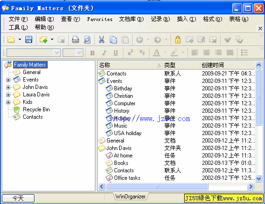The width and height of the screenshot is (265, 204).
Task: Paste using the clipboard icon
Action: tap(125, 40)
